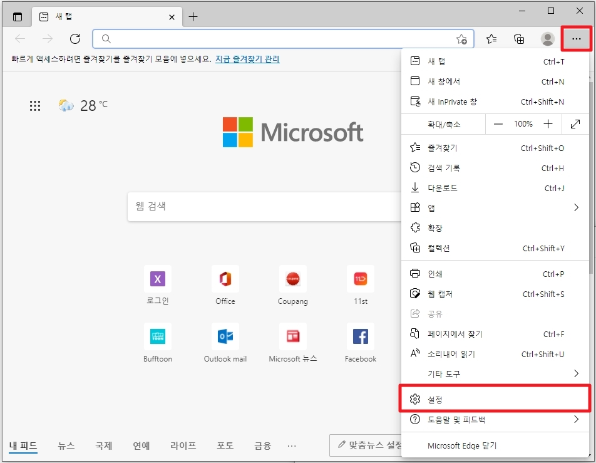Open the Collections toolbar icon
The height and width of the screenshot is (463, 596).
pos(519,39)
